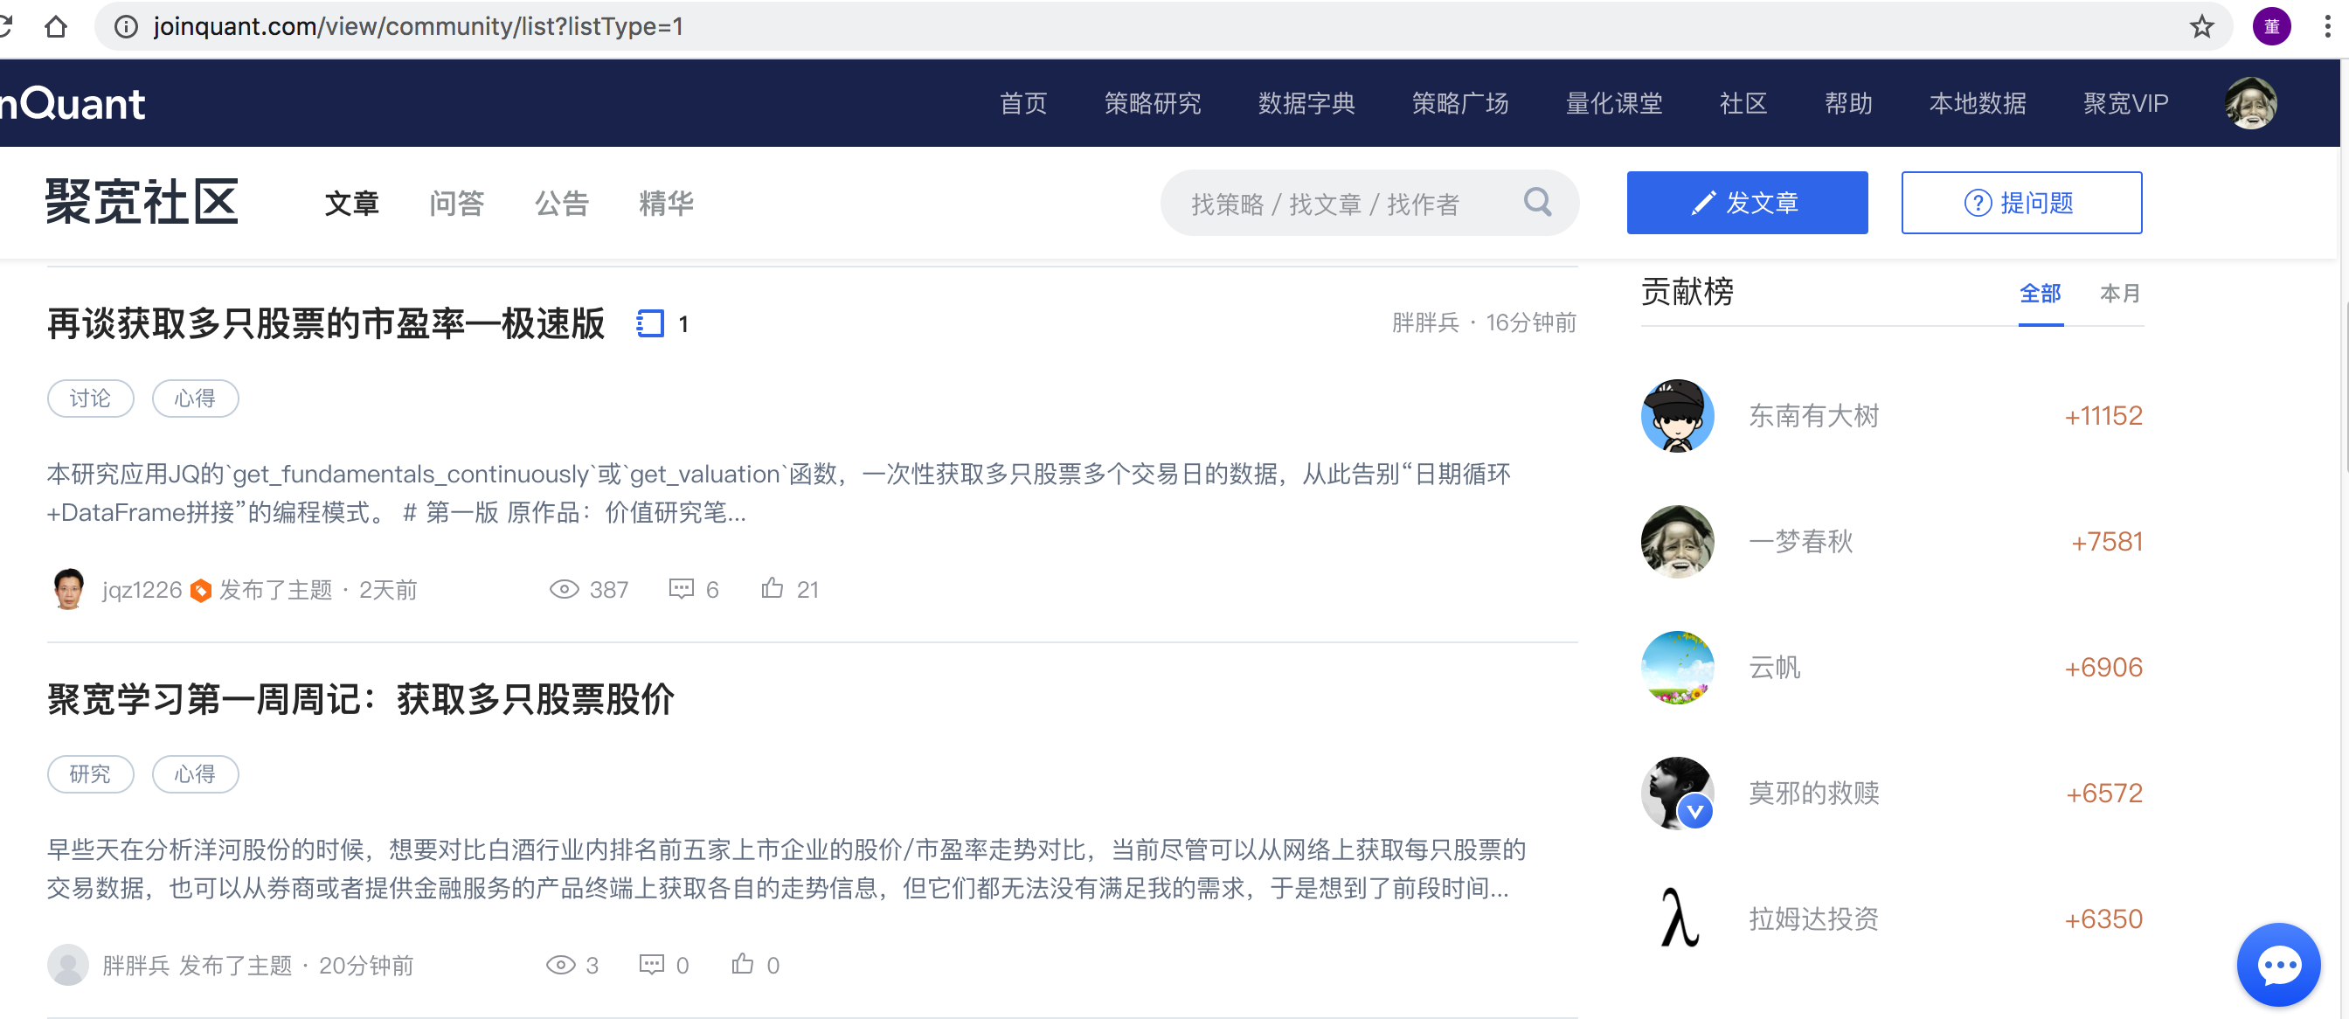Open 策略广场 in the top navigation

tap(1459, 103)
